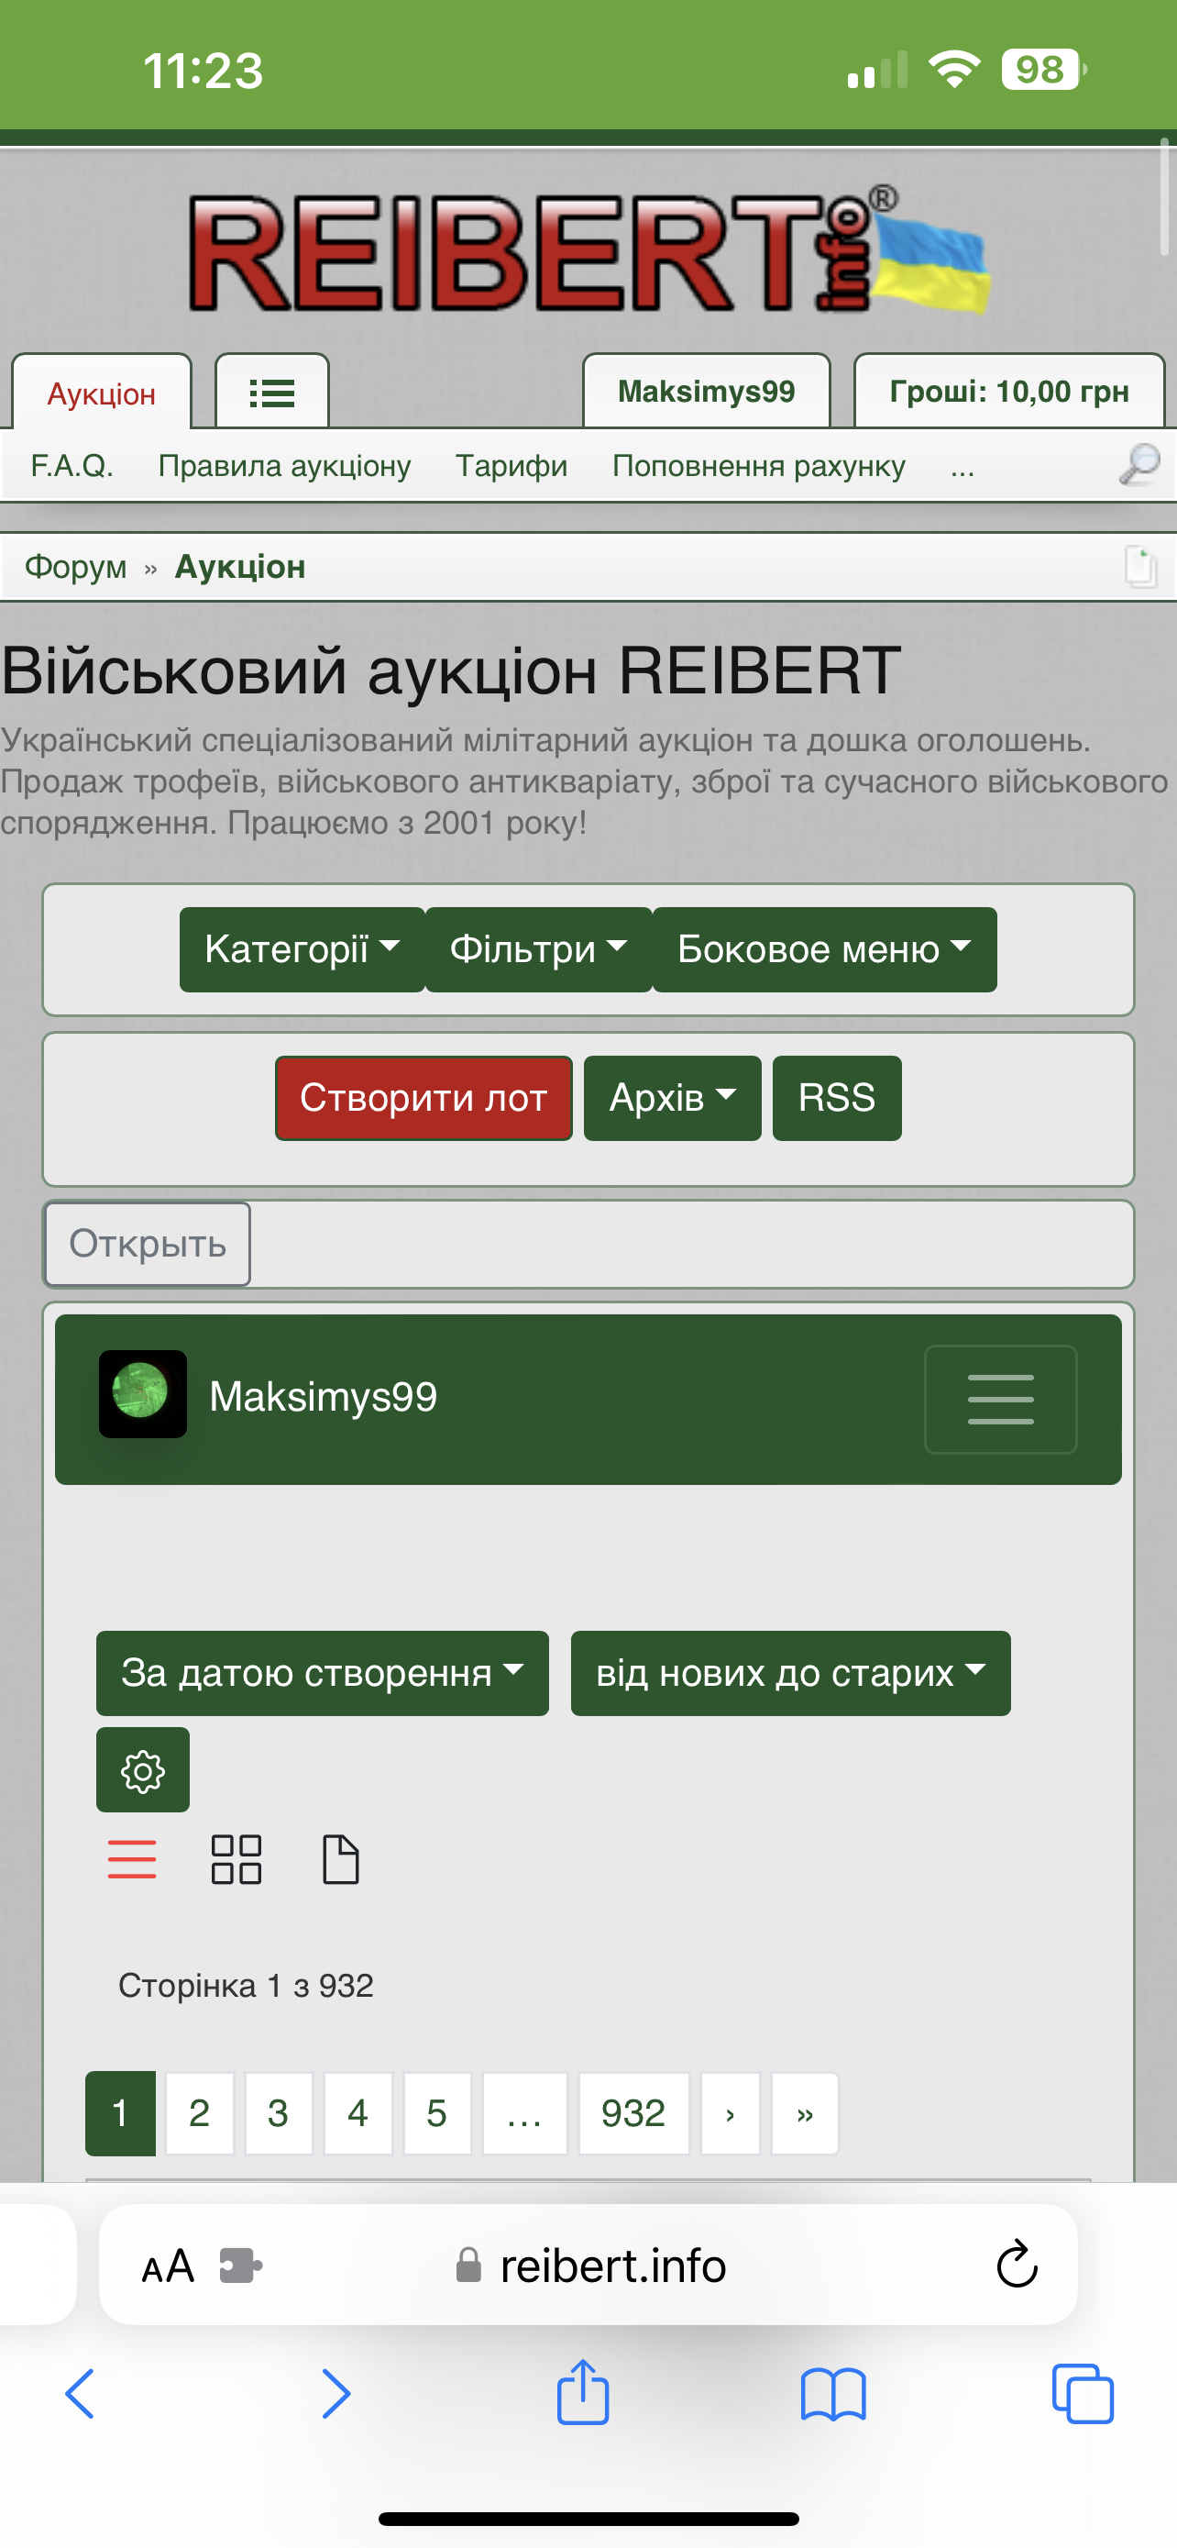Viewport: 1177px width, 2548px height.
Task: Tap Safari share icon
Action: coord(582,2394)
